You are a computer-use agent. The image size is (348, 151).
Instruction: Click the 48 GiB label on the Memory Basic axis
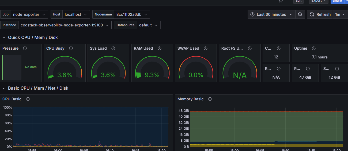(184, 111)
